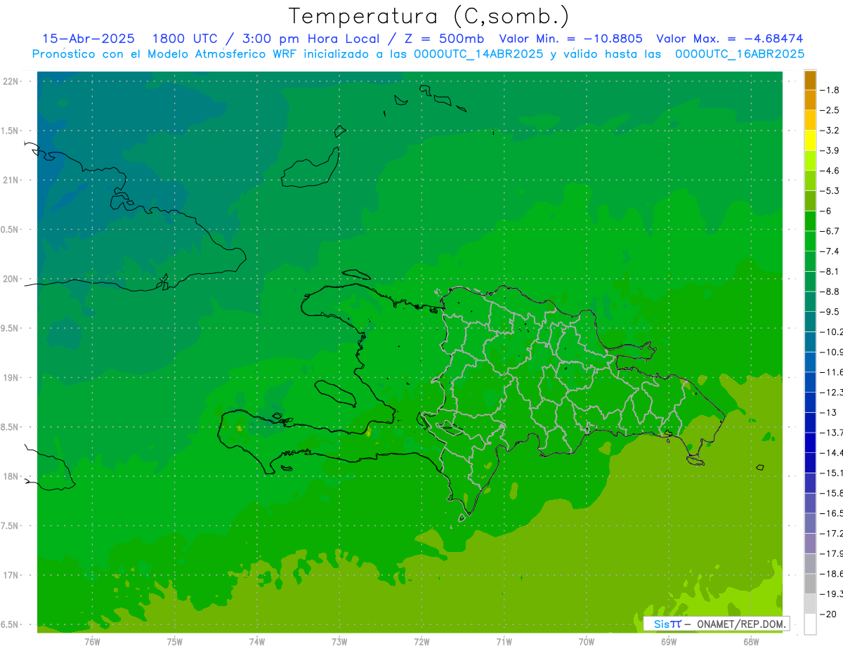
Task: Pick the orange swatch between -1.8 and -2.5
Action: (810, 100)
